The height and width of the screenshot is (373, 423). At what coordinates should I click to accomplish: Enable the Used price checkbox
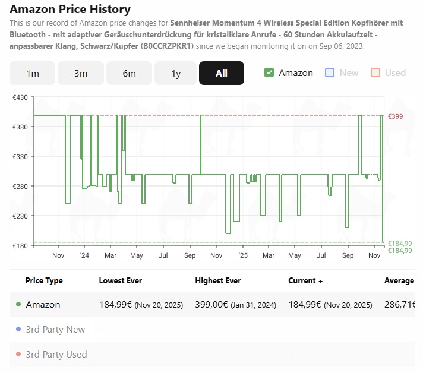375,72
